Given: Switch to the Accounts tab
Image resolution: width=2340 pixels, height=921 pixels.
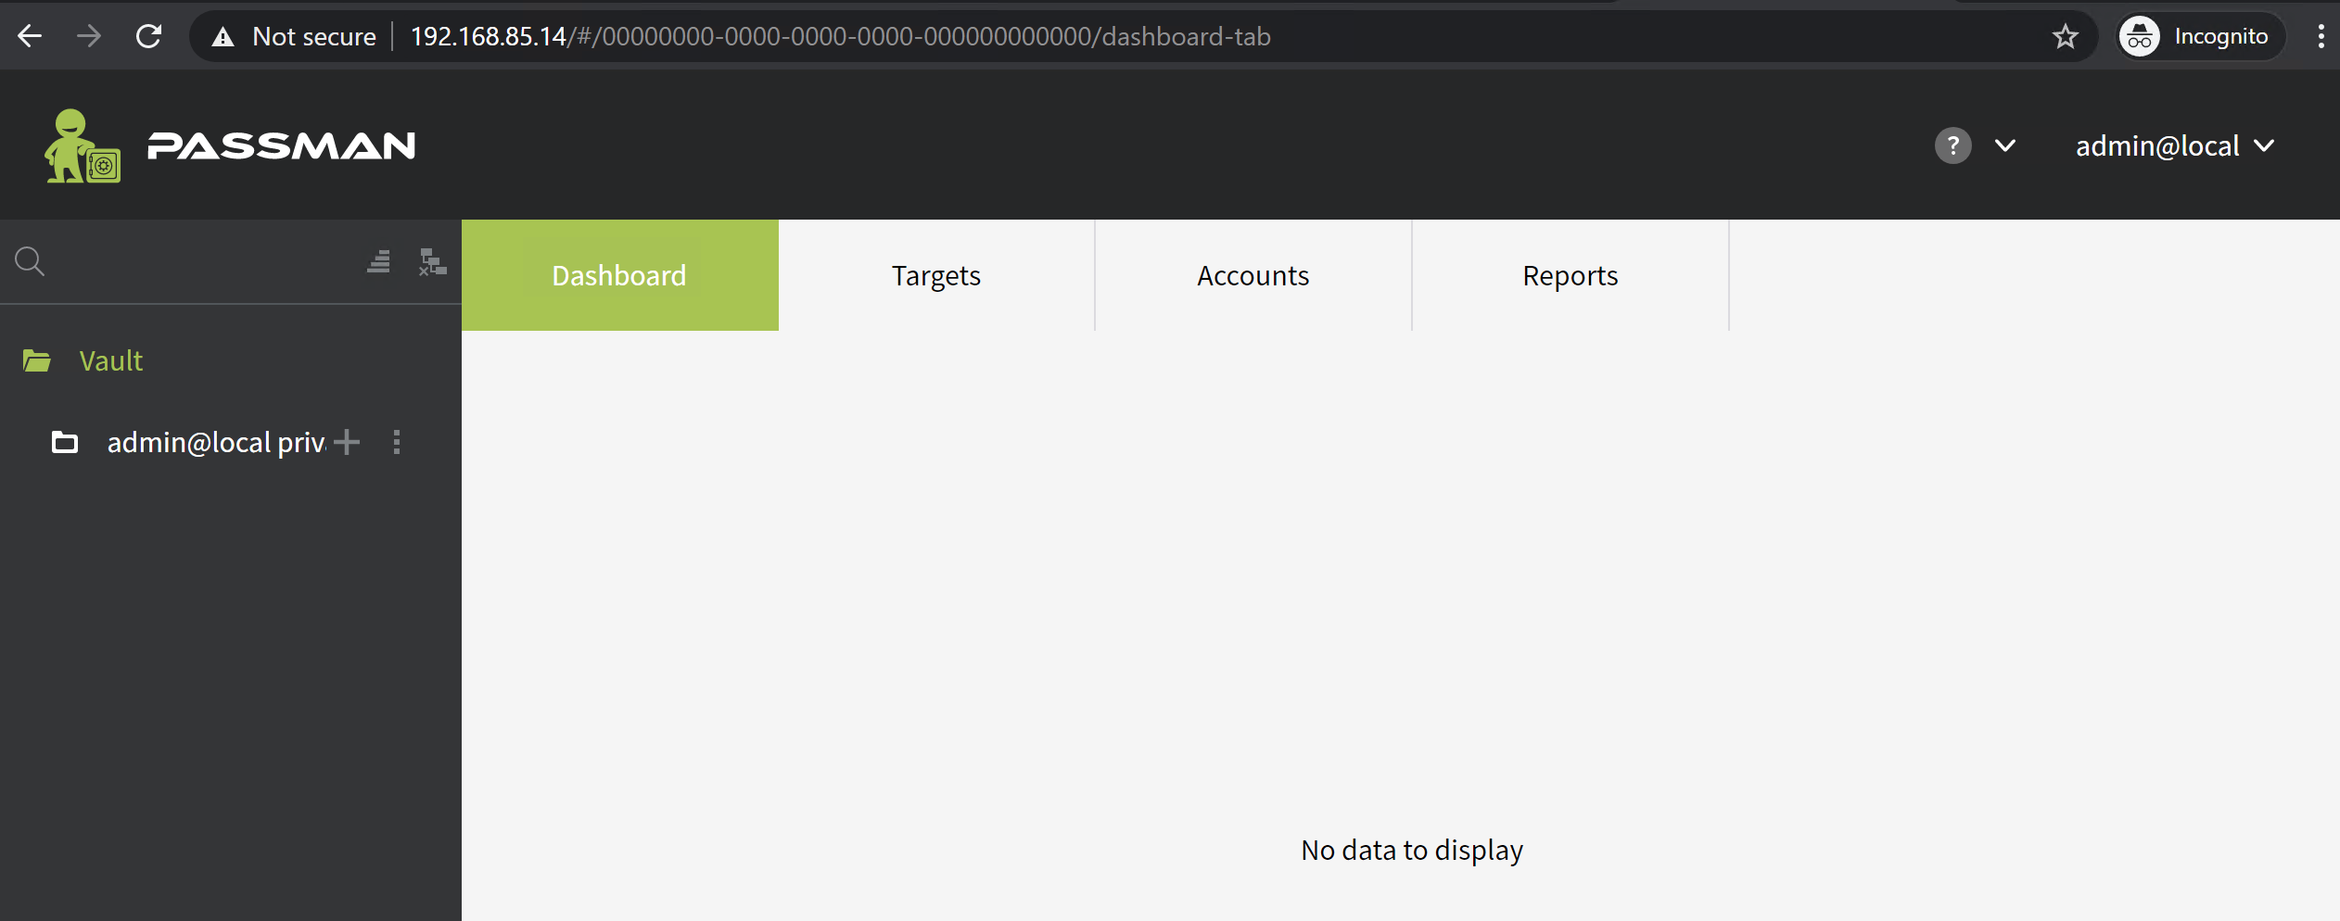Looking at the screenshot, I should (1253, 275).
